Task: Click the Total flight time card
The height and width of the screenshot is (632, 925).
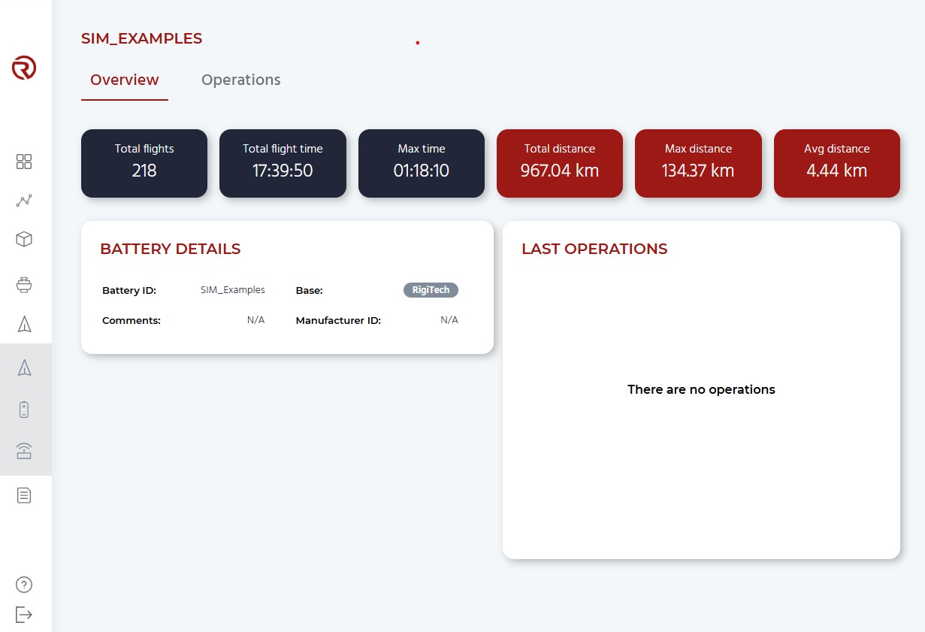Action: tap(283, 163)
